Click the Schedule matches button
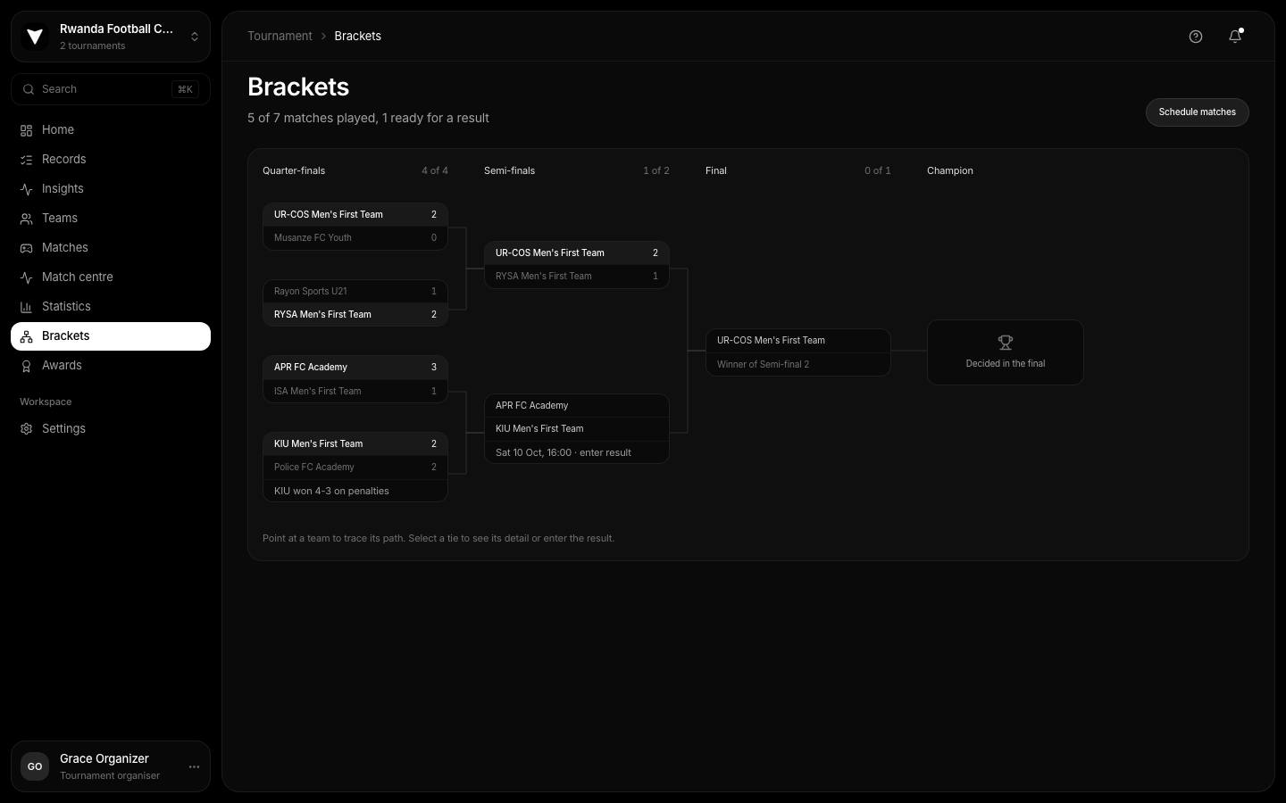The height and width of the screenshot is (803, 1286). click(x=1198, y=112)
